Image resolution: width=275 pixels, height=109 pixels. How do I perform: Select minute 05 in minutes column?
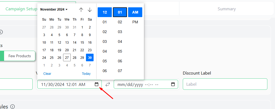click(120, 52)
